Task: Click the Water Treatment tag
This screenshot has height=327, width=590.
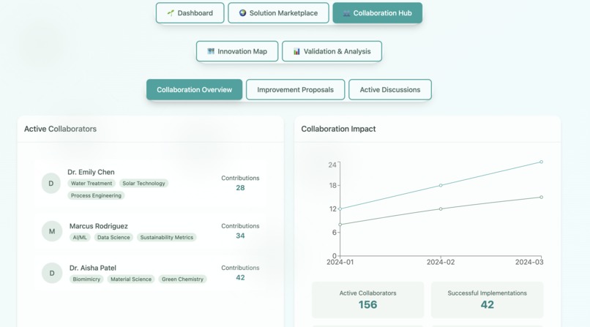Action: click(x=92, y=184)
